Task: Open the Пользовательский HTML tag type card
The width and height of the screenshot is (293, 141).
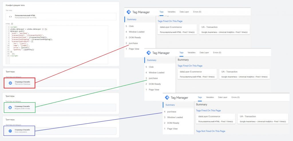Action: coord(61,17)
